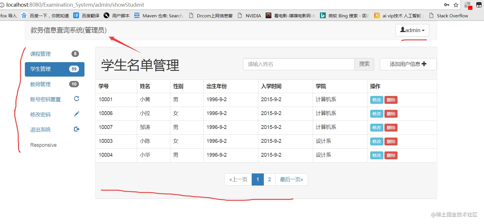
Task: Open the Stack Overflow bookmark
Action: click(448, 16)
